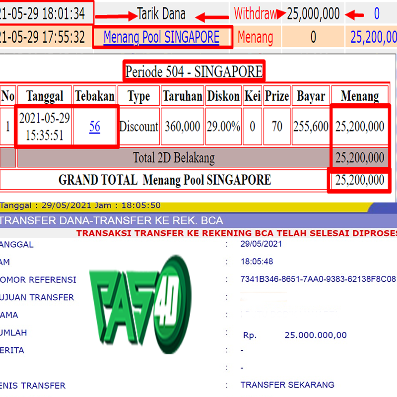Screen dimensions: 397x397
Task: Select the red Menang status text
Action: [x=255, y=37]
